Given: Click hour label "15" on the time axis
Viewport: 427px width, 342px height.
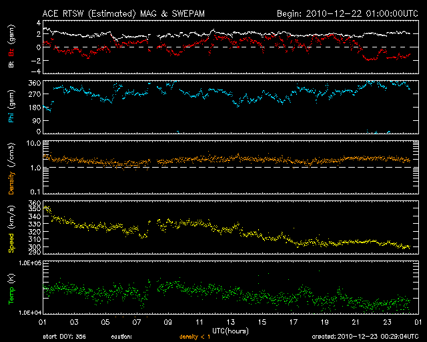Looking at the screenshot, I should (262, 323).
